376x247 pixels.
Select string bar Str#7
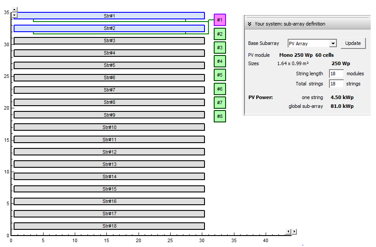click(110, 90)
